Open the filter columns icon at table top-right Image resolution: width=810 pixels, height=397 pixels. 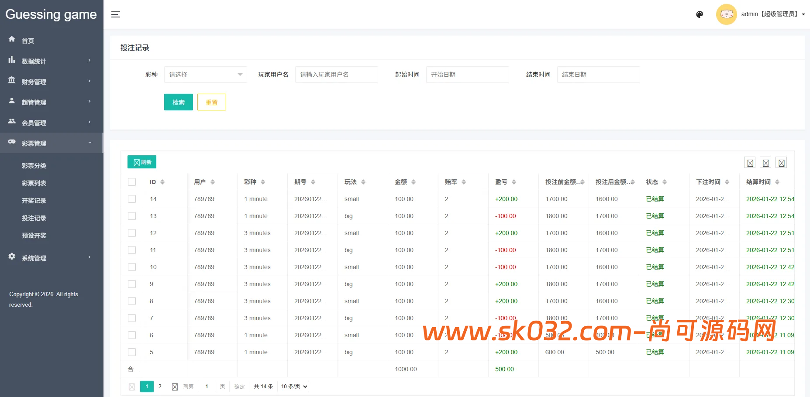pyautogui.click(x=750, y=162)
